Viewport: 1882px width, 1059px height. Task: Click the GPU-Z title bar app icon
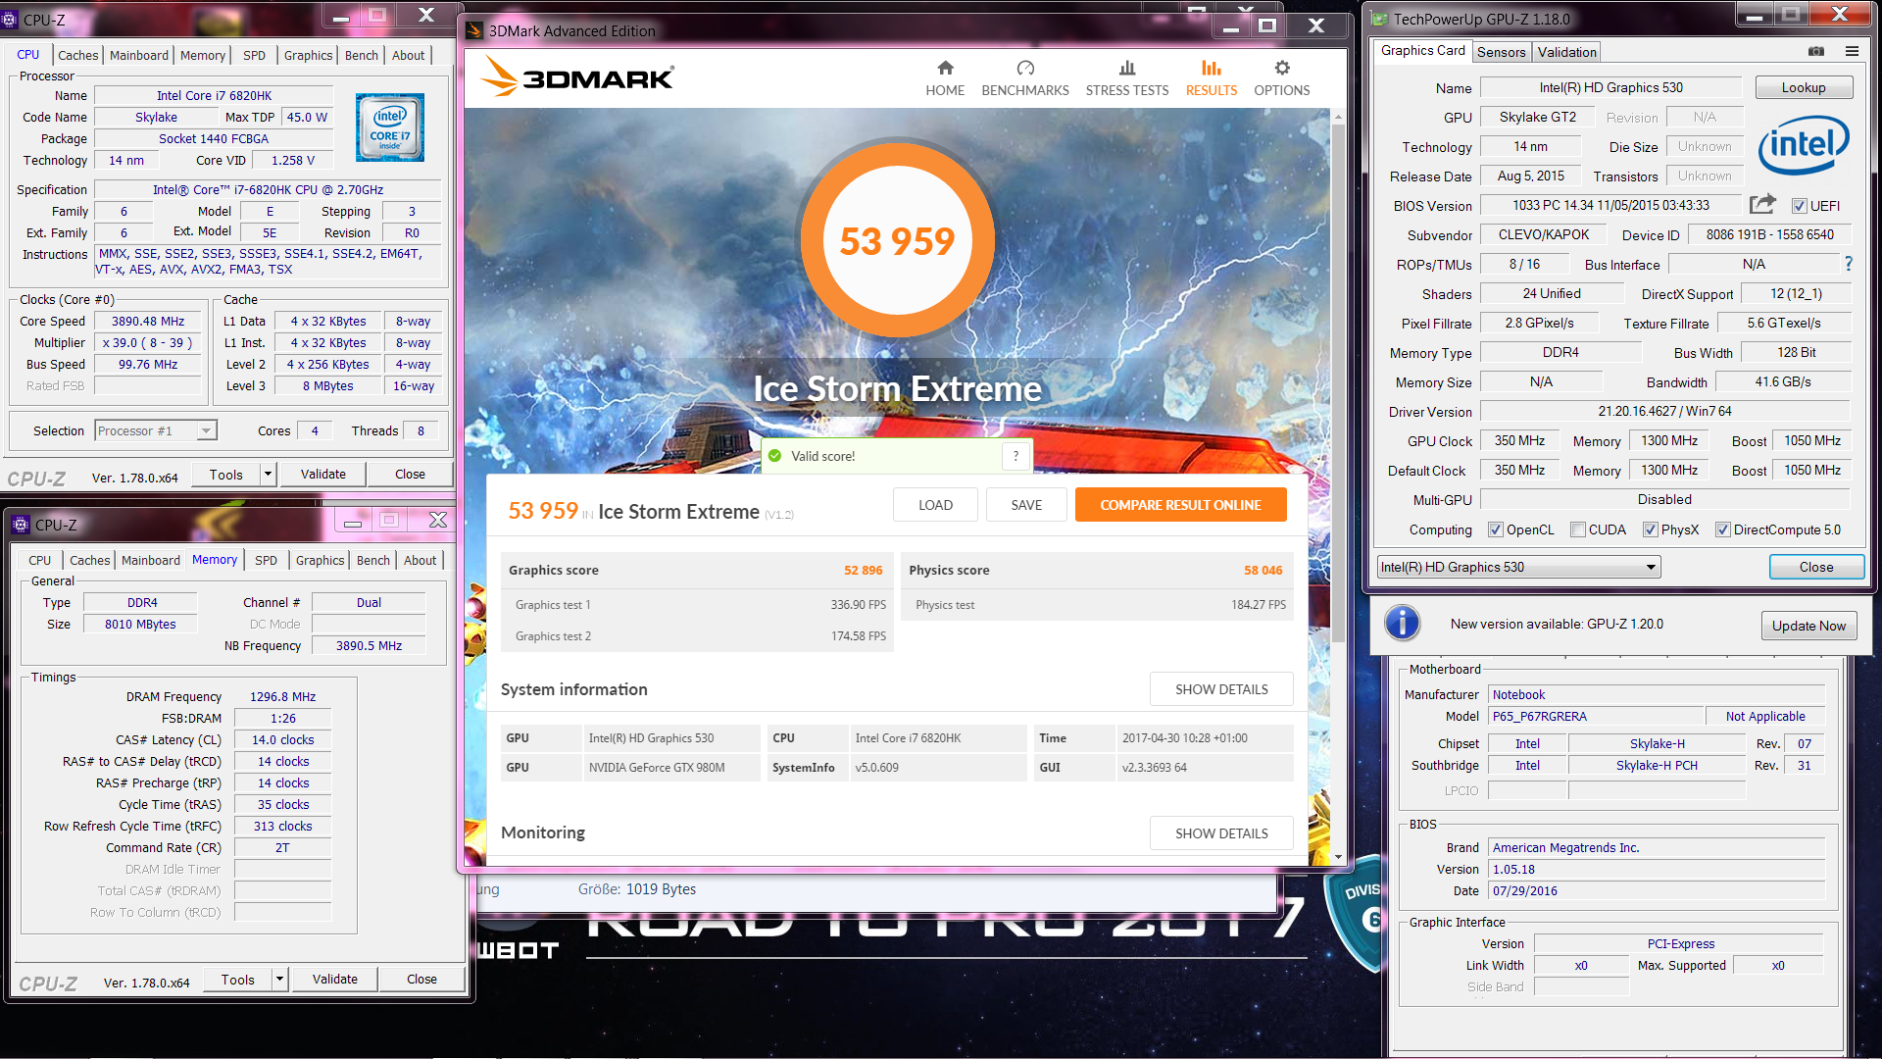tap(1380, 19)
